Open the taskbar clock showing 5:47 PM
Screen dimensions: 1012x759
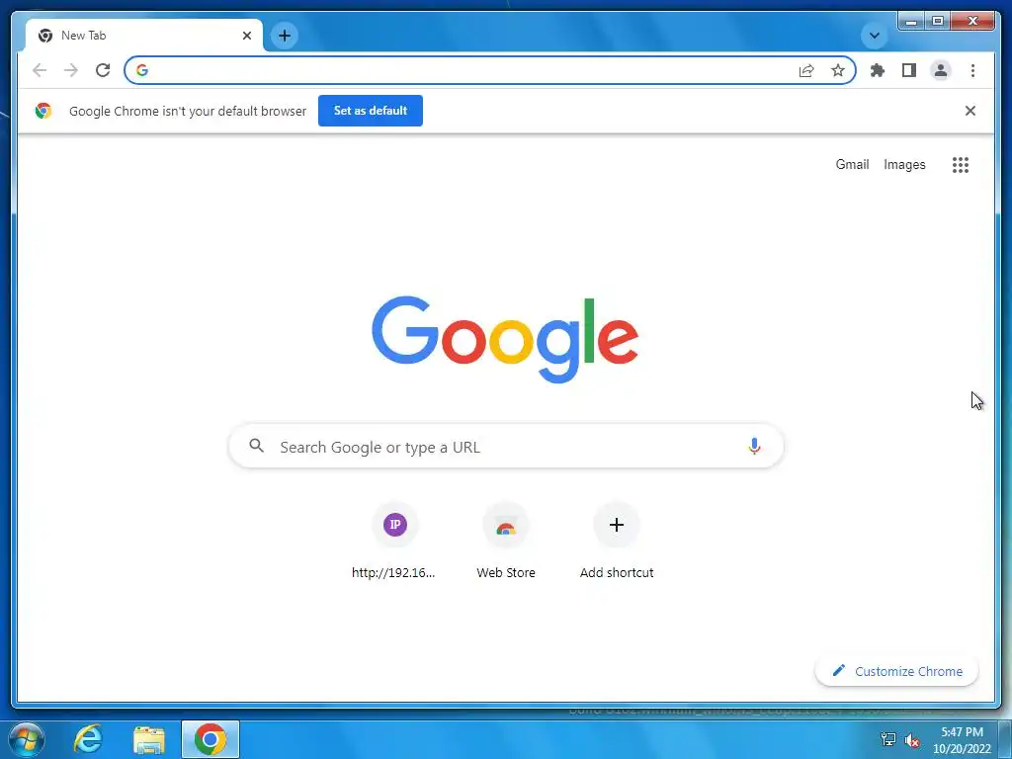[962, 740]
